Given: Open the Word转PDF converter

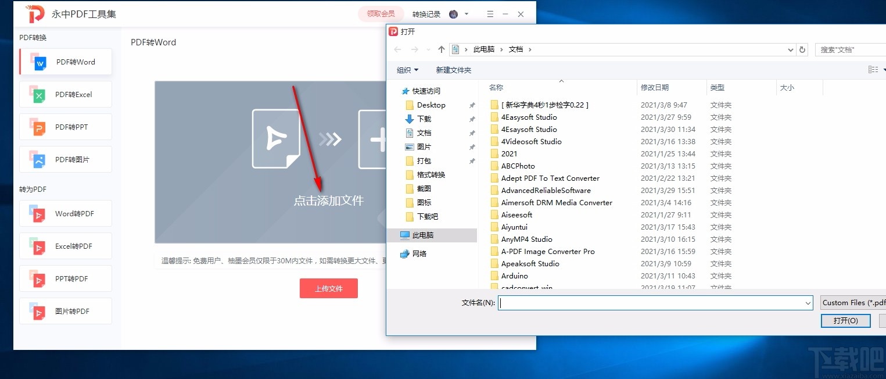Looking at the screenshot, I should pyautogui.click(x=65, y=213).
